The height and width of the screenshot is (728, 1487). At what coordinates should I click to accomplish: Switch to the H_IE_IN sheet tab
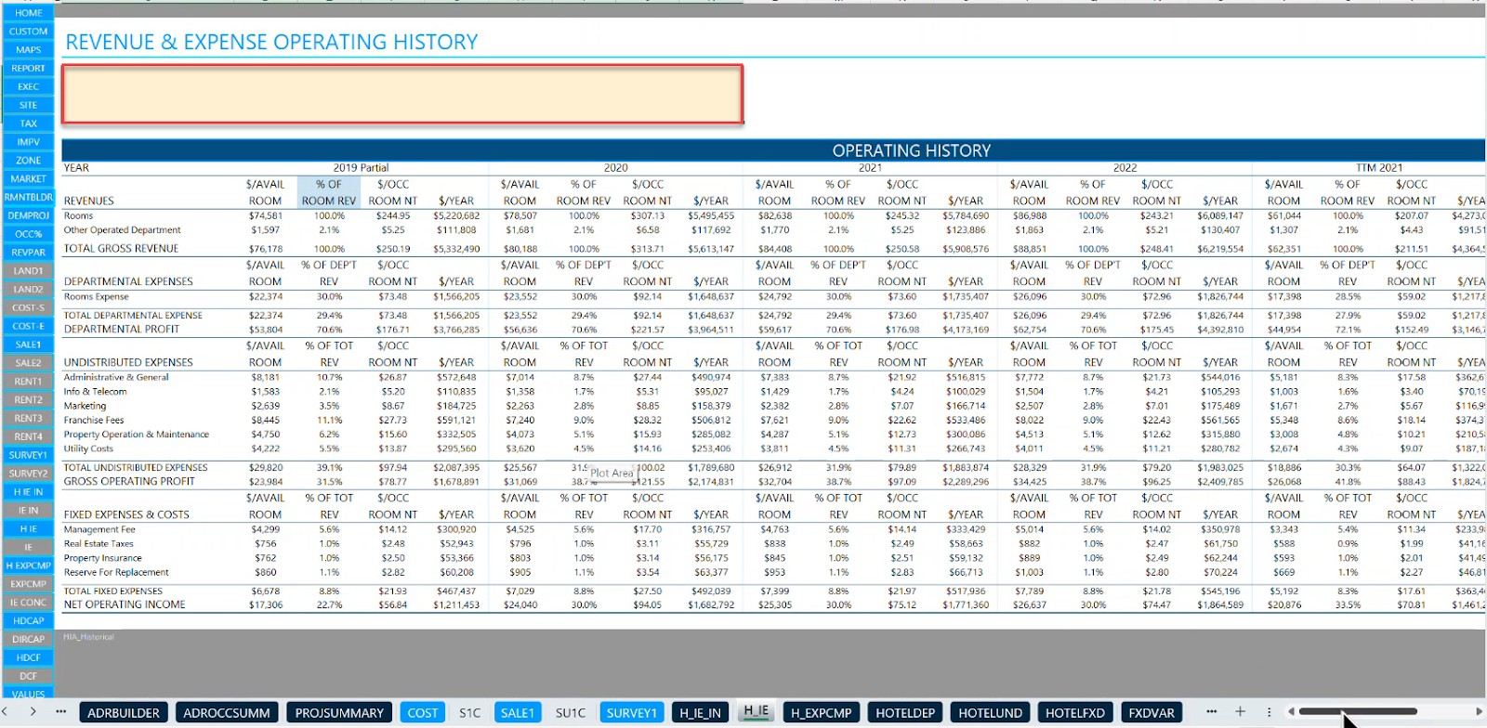[x=700, y=713]
